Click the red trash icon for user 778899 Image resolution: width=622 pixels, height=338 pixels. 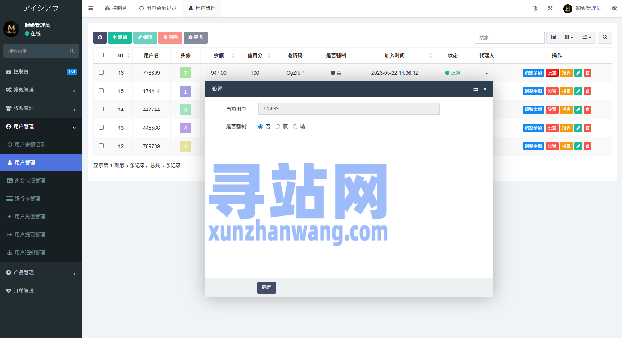click(x=587, y=73)
